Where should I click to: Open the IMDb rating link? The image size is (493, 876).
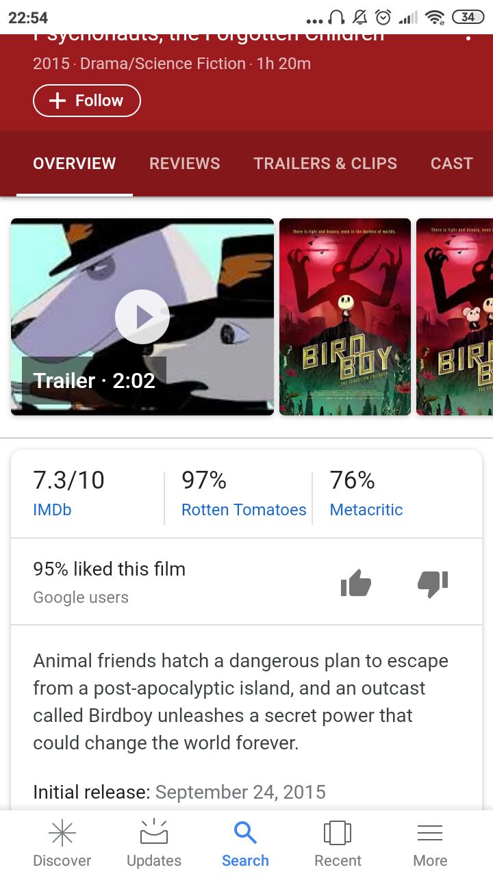[x=52, y=510]
